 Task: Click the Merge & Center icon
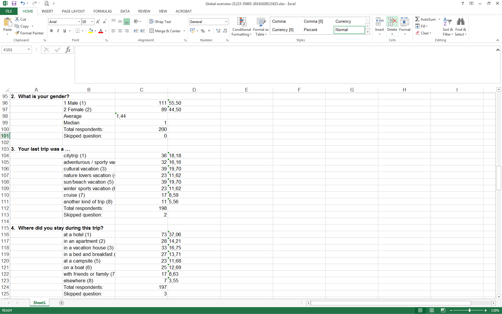[165, 31]
